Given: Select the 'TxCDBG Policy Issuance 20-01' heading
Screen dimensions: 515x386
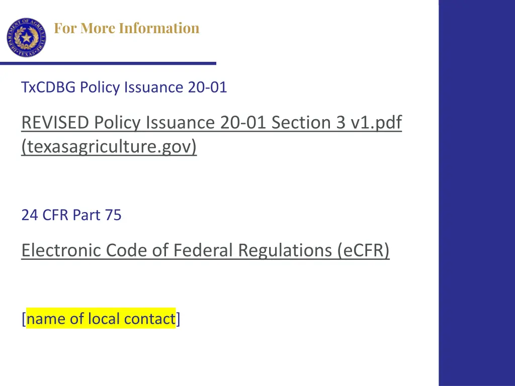Looking at the screenshot, I should point(124,87).
